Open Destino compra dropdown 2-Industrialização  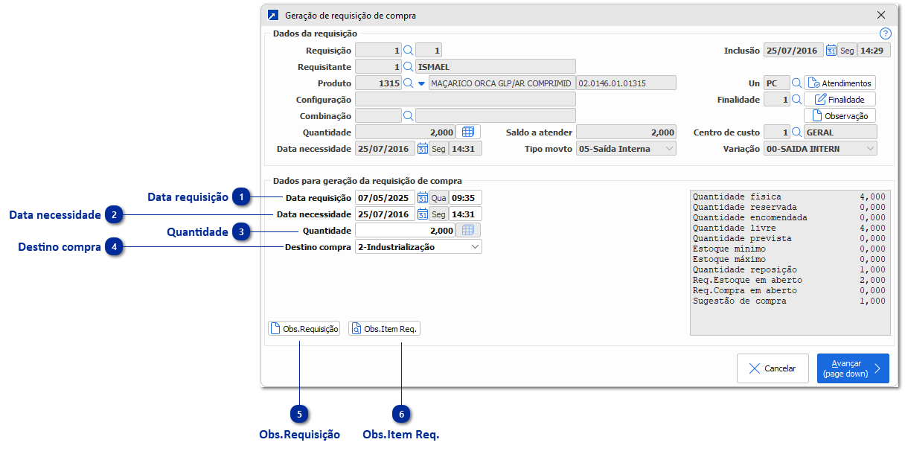pos(419,247)
